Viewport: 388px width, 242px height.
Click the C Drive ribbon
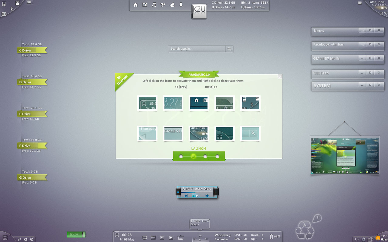(x=32, y=50)
